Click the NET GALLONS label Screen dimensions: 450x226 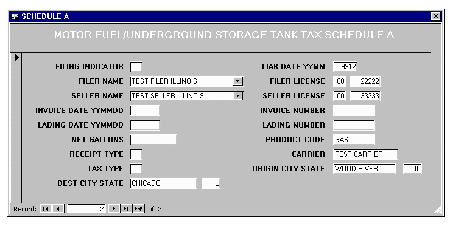pos(97,140)
